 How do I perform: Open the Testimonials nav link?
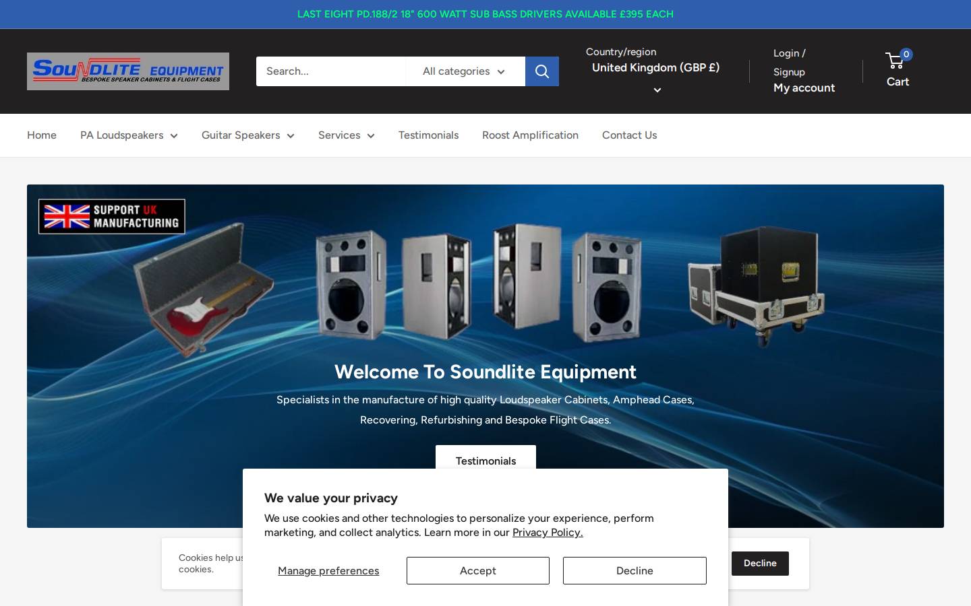pos(428,135)
